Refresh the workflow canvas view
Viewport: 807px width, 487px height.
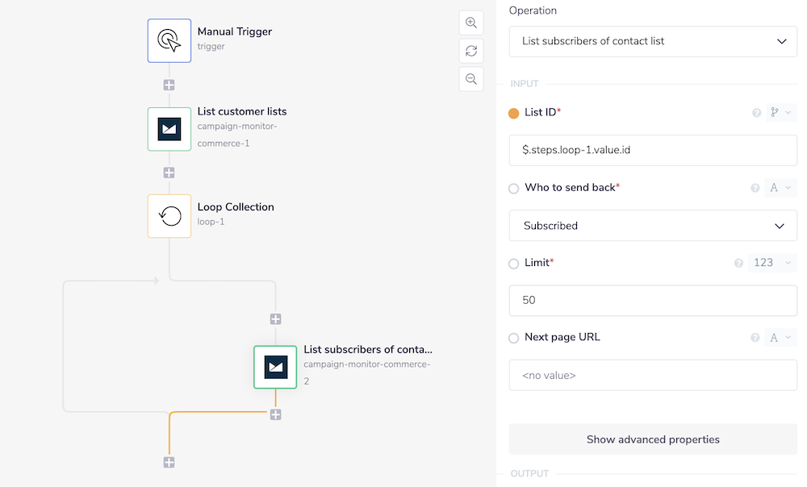tap(471, 51)
